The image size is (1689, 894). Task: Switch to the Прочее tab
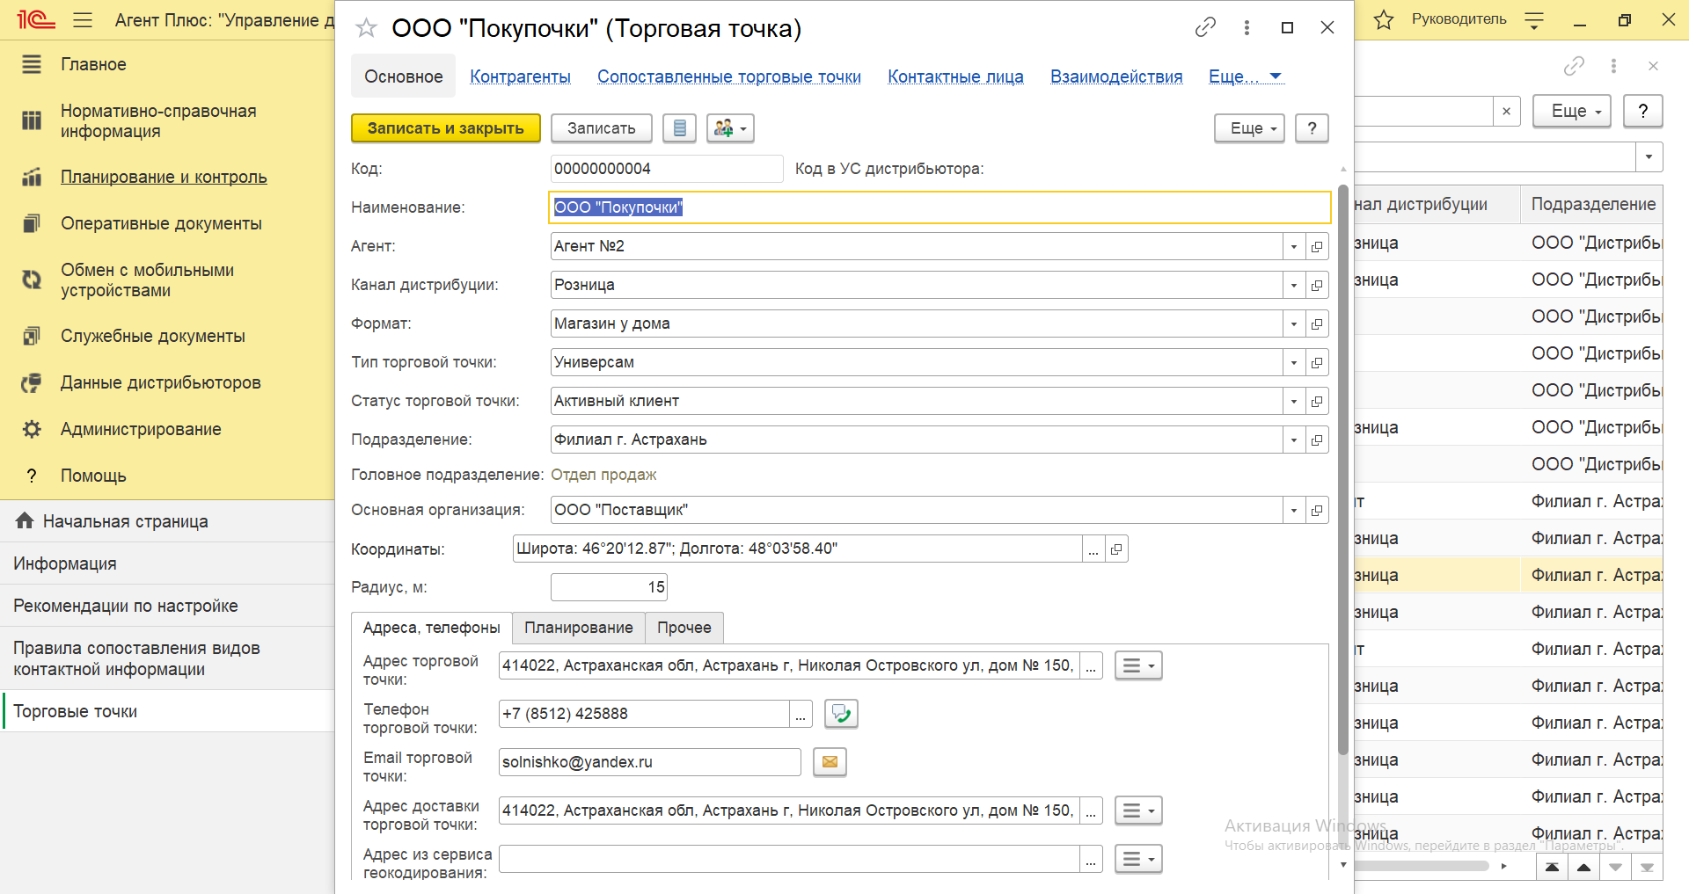point(684,628)
